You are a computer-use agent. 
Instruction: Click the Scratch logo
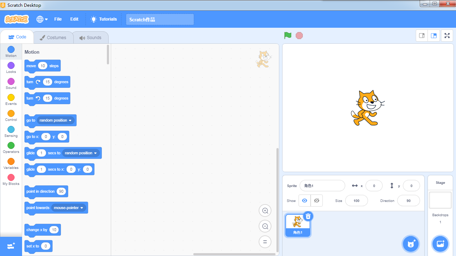click(16, 19)
